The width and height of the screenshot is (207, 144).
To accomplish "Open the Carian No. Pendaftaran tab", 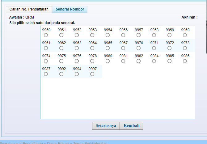I will [x=29, y=9].
